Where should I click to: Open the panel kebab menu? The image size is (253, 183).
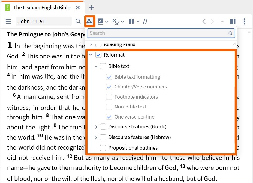tap(245, 21)
